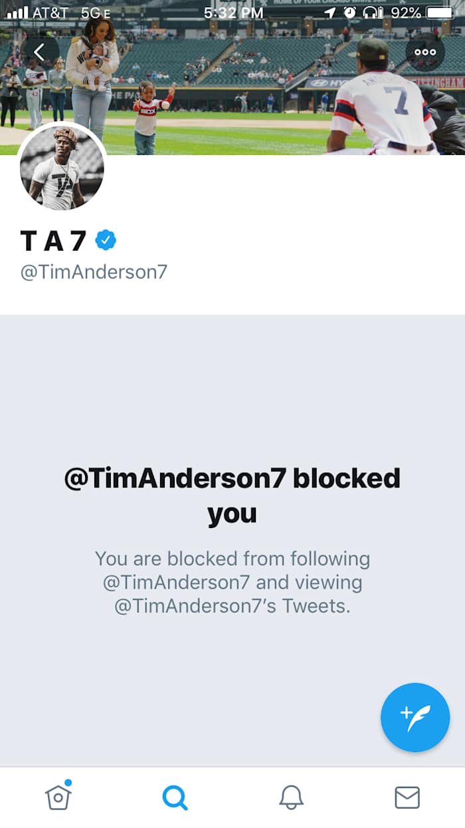465x828 pixels.
Task: Tap the compose tweet feather button
Action: [x=415, y=718]
